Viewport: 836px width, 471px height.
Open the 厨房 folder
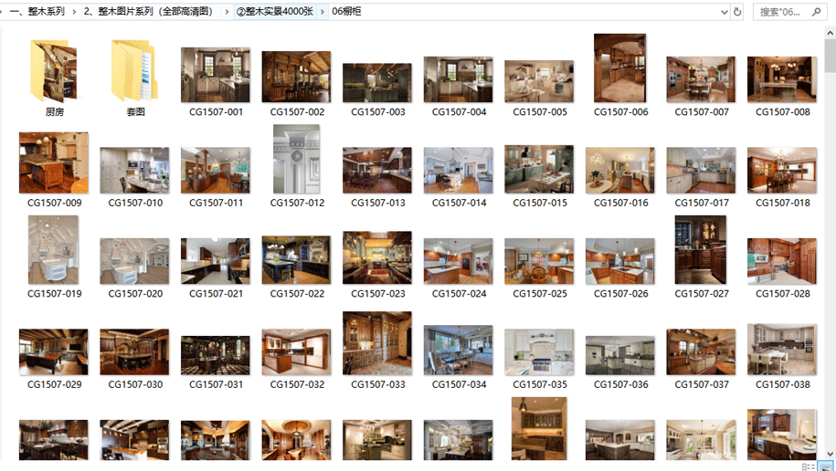54,71
